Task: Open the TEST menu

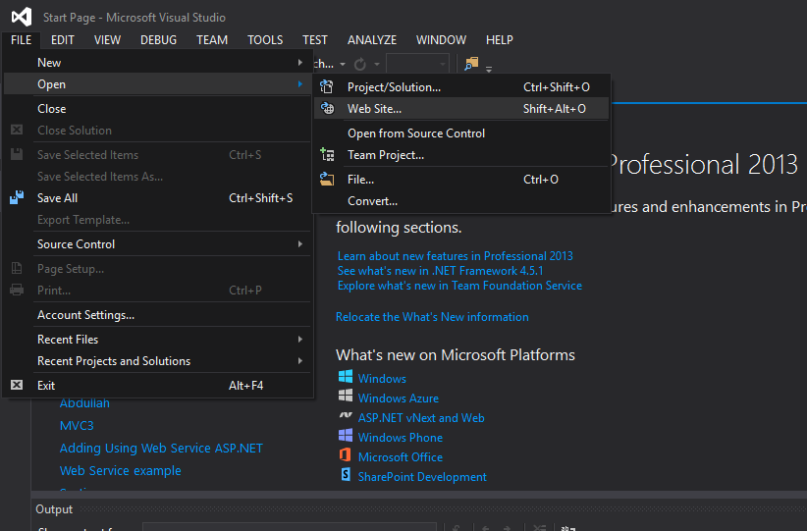Action: tap(314, 39)
